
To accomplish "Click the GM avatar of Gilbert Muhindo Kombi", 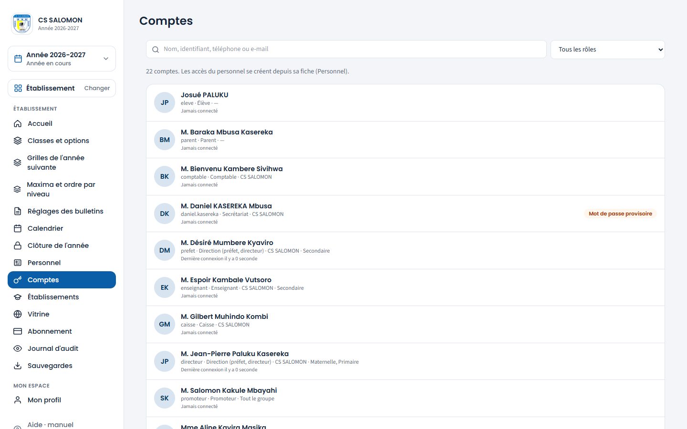I will (x=165, y=324).
